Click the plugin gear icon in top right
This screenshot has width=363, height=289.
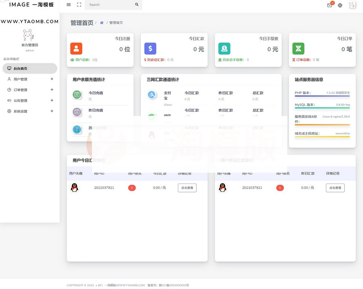(340, 6)
